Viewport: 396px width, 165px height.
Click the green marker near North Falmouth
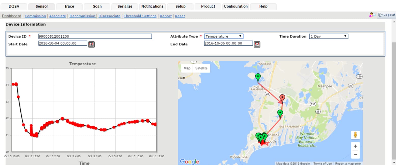pos(258,77)
